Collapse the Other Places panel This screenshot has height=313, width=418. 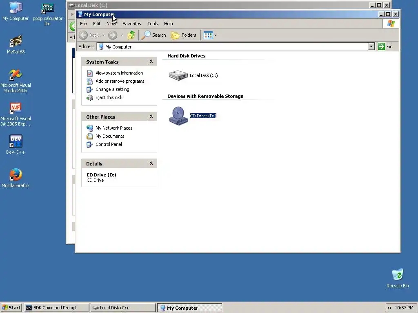151,117
